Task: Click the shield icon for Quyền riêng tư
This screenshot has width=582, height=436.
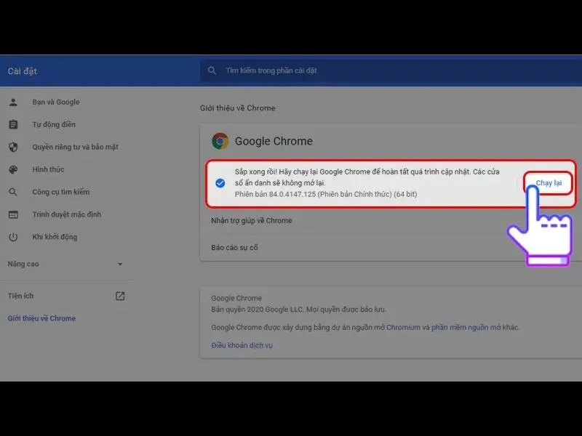Action: point(13,148)
